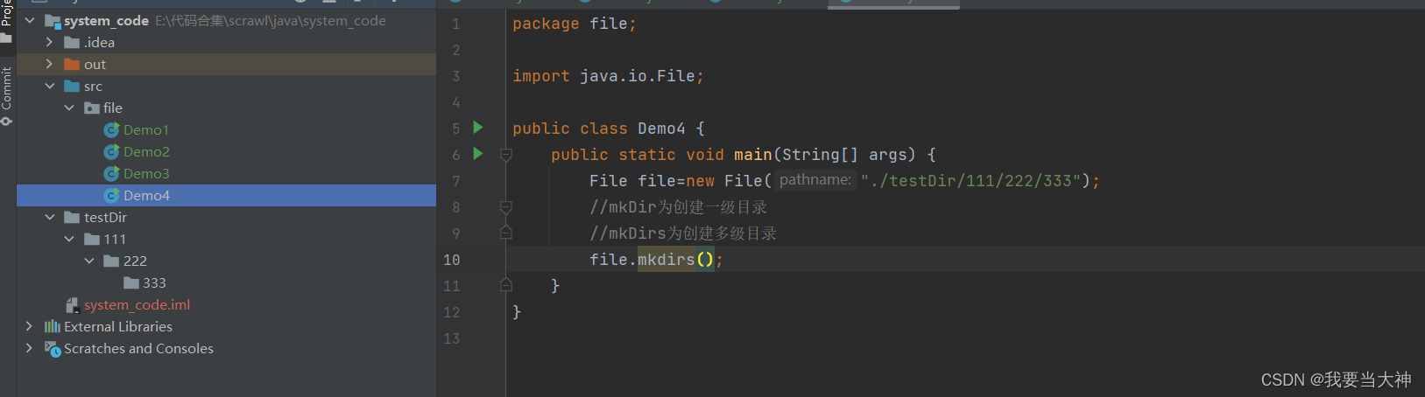Fold the main method at line 6
The width and height of the screenshot is (1425, 397).
tap(505, 155)
